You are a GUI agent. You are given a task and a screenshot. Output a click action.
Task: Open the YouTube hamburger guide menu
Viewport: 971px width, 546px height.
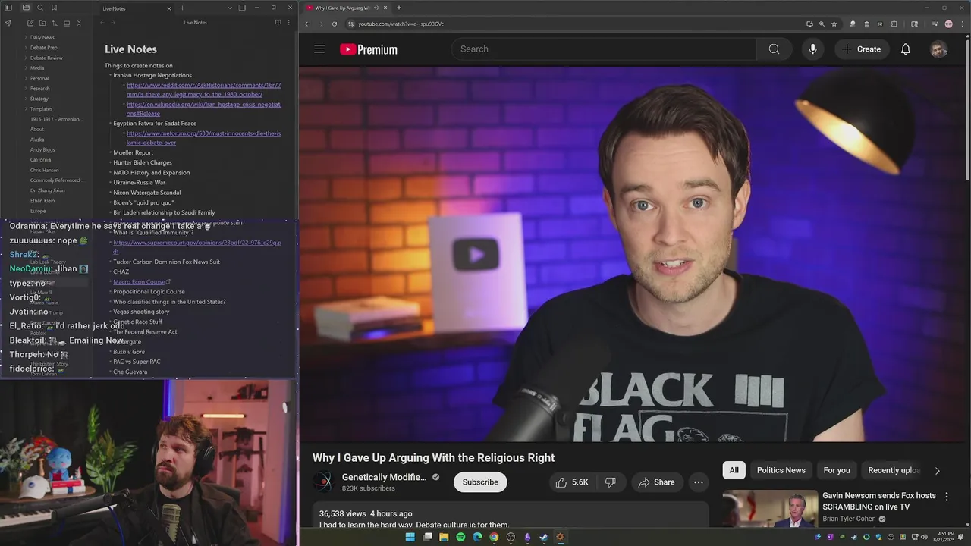pyautogui.click(x=319, y=49)
